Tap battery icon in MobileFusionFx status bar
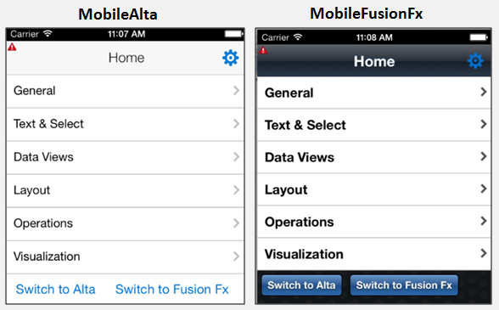499x310 pixels. pos(479,37)
